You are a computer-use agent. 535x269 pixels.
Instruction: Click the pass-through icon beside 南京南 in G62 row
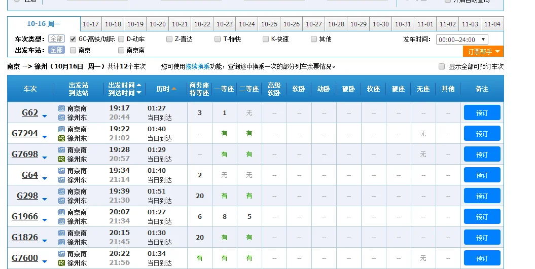click(x=61, y=108)
